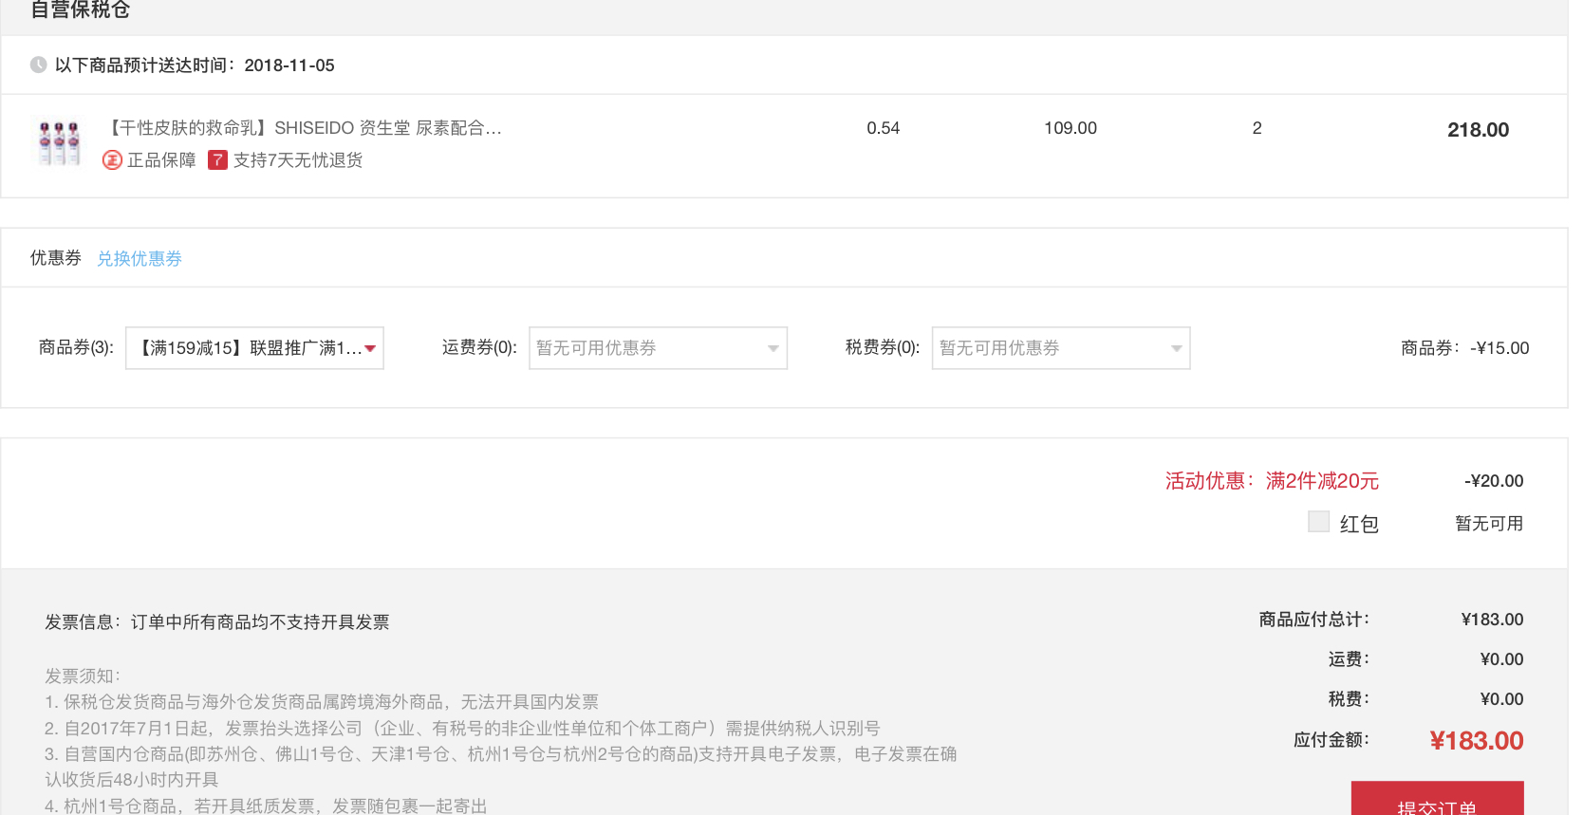Click the -¥20.00 discount amount
This screenshot has height=815, width=1583.
click(x=1494, y=481)
